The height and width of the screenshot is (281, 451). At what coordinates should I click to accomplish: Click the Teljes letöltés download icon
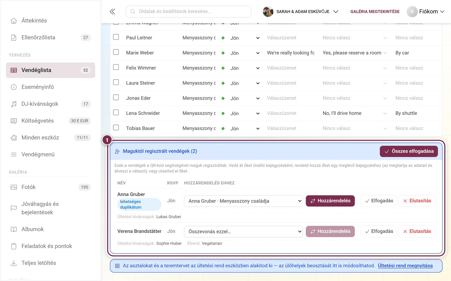coord(14,263)
